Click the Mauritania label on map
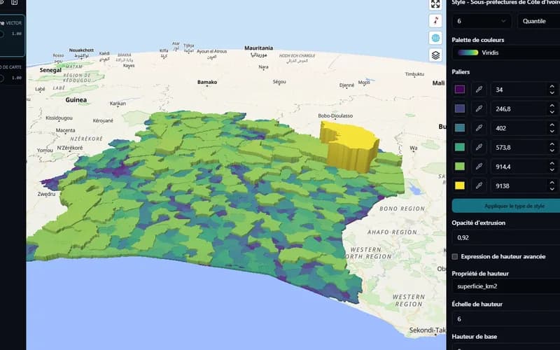The height and width of the screenshot is (350, 560). [258, 48]
